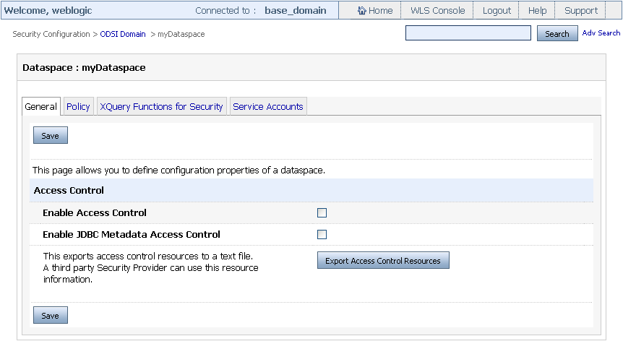Image resolution: width=623 pixels, height=349 pixels.
Task: Click the base_domain connection label
Action: pyautogui.click(x=295, y=10)
